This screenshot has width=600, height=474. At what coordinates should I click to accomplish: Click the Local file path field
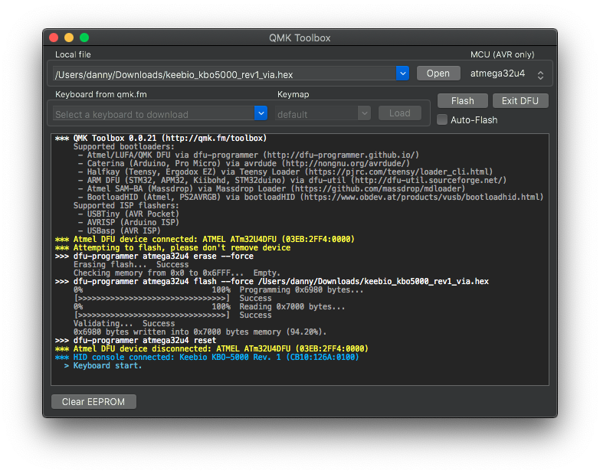(x=224, y=74)
